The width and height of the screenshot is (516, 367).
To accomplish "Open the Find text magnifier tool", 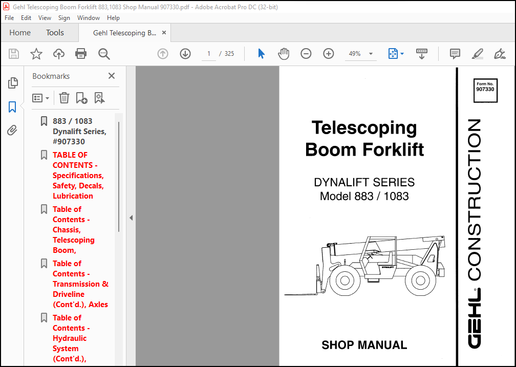I will point(104,54).
